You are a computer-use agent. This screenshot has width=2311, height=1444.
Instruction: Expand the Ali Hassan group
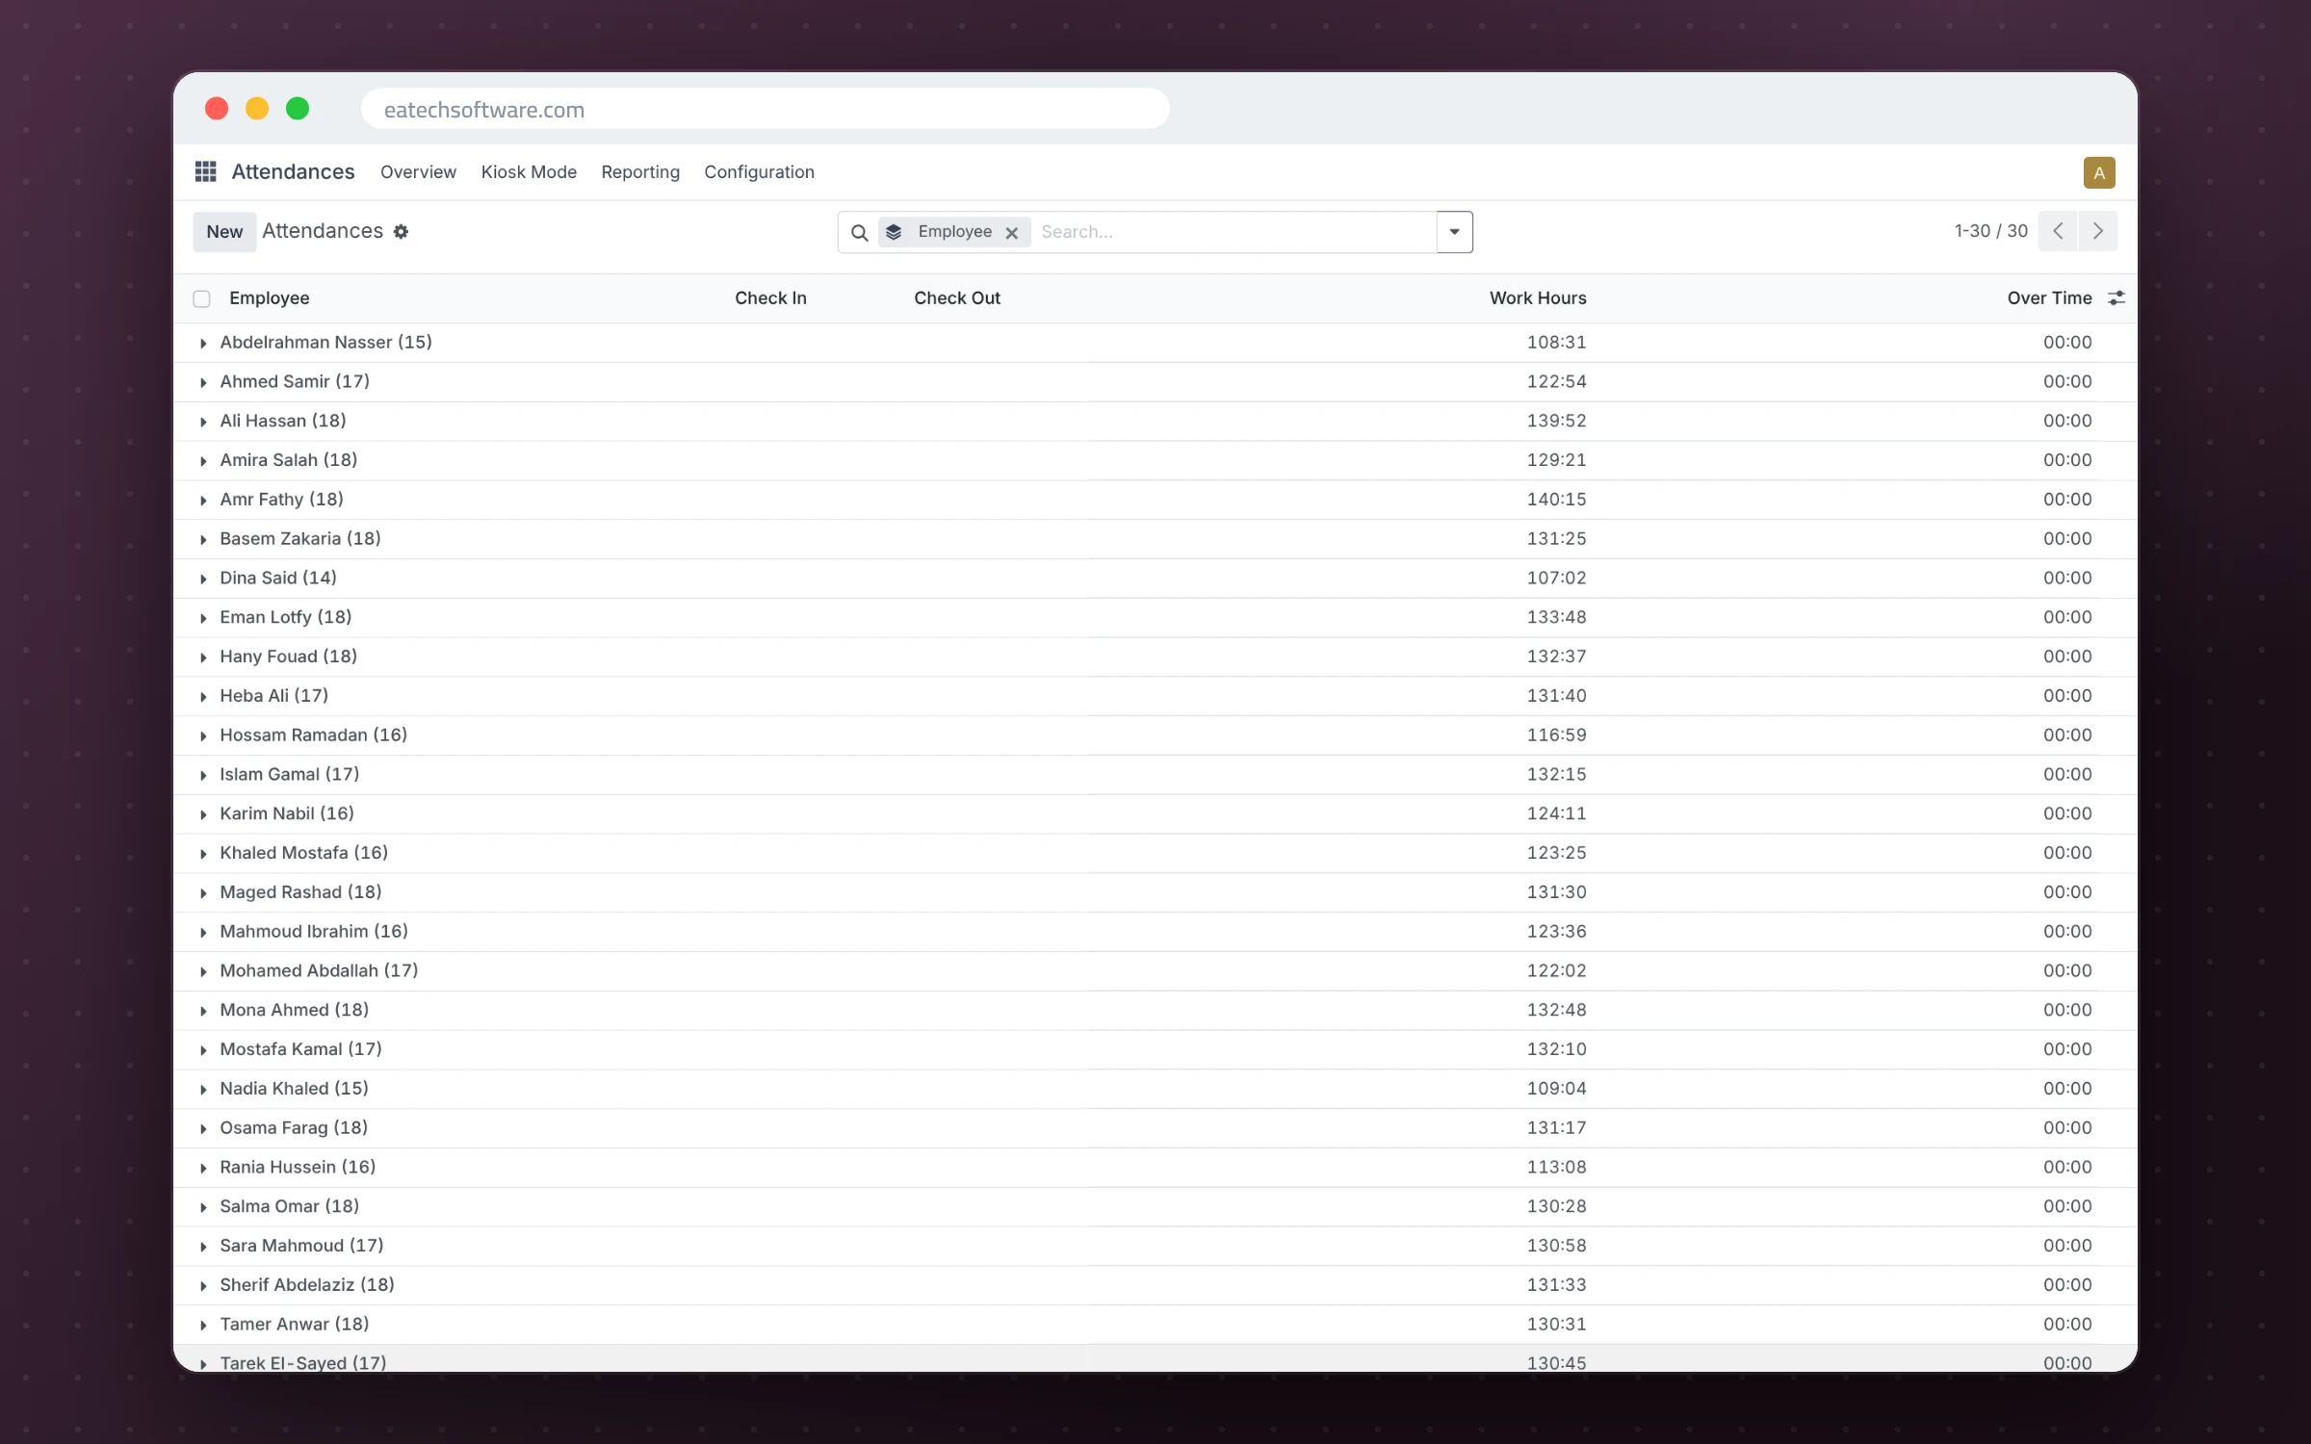click(203, 422)
